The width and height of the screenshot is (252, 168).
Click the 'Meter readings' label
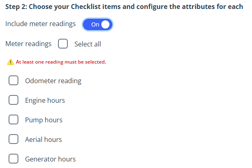29,44
